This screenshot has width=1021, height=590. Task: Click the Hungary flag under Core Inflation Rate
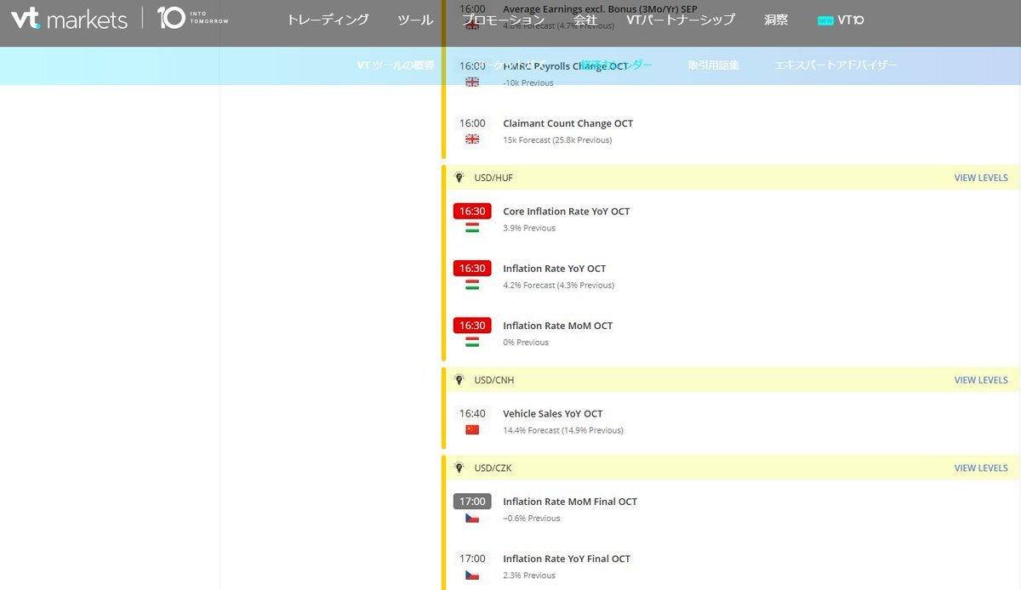pyautogui.click(x=472, y=228)
